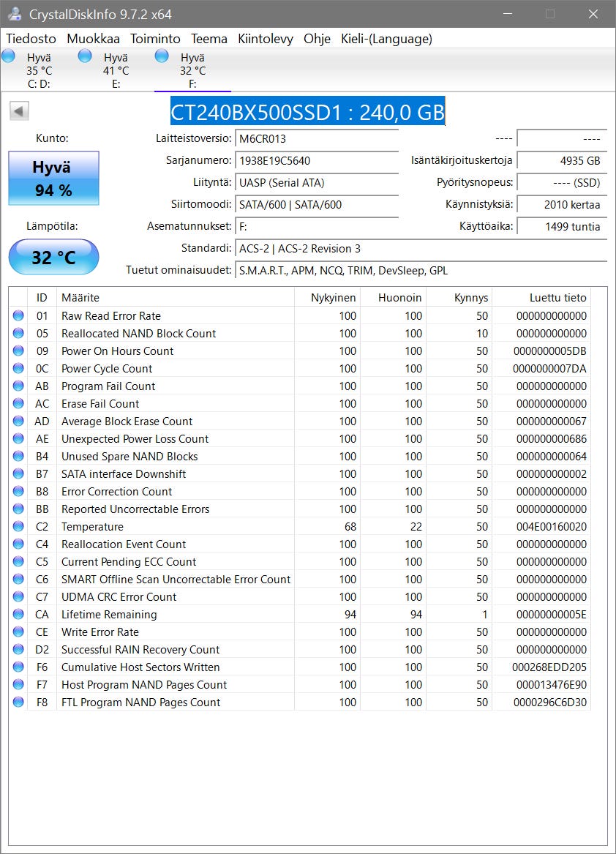Click the Nykyinen column header

[327, 297]
